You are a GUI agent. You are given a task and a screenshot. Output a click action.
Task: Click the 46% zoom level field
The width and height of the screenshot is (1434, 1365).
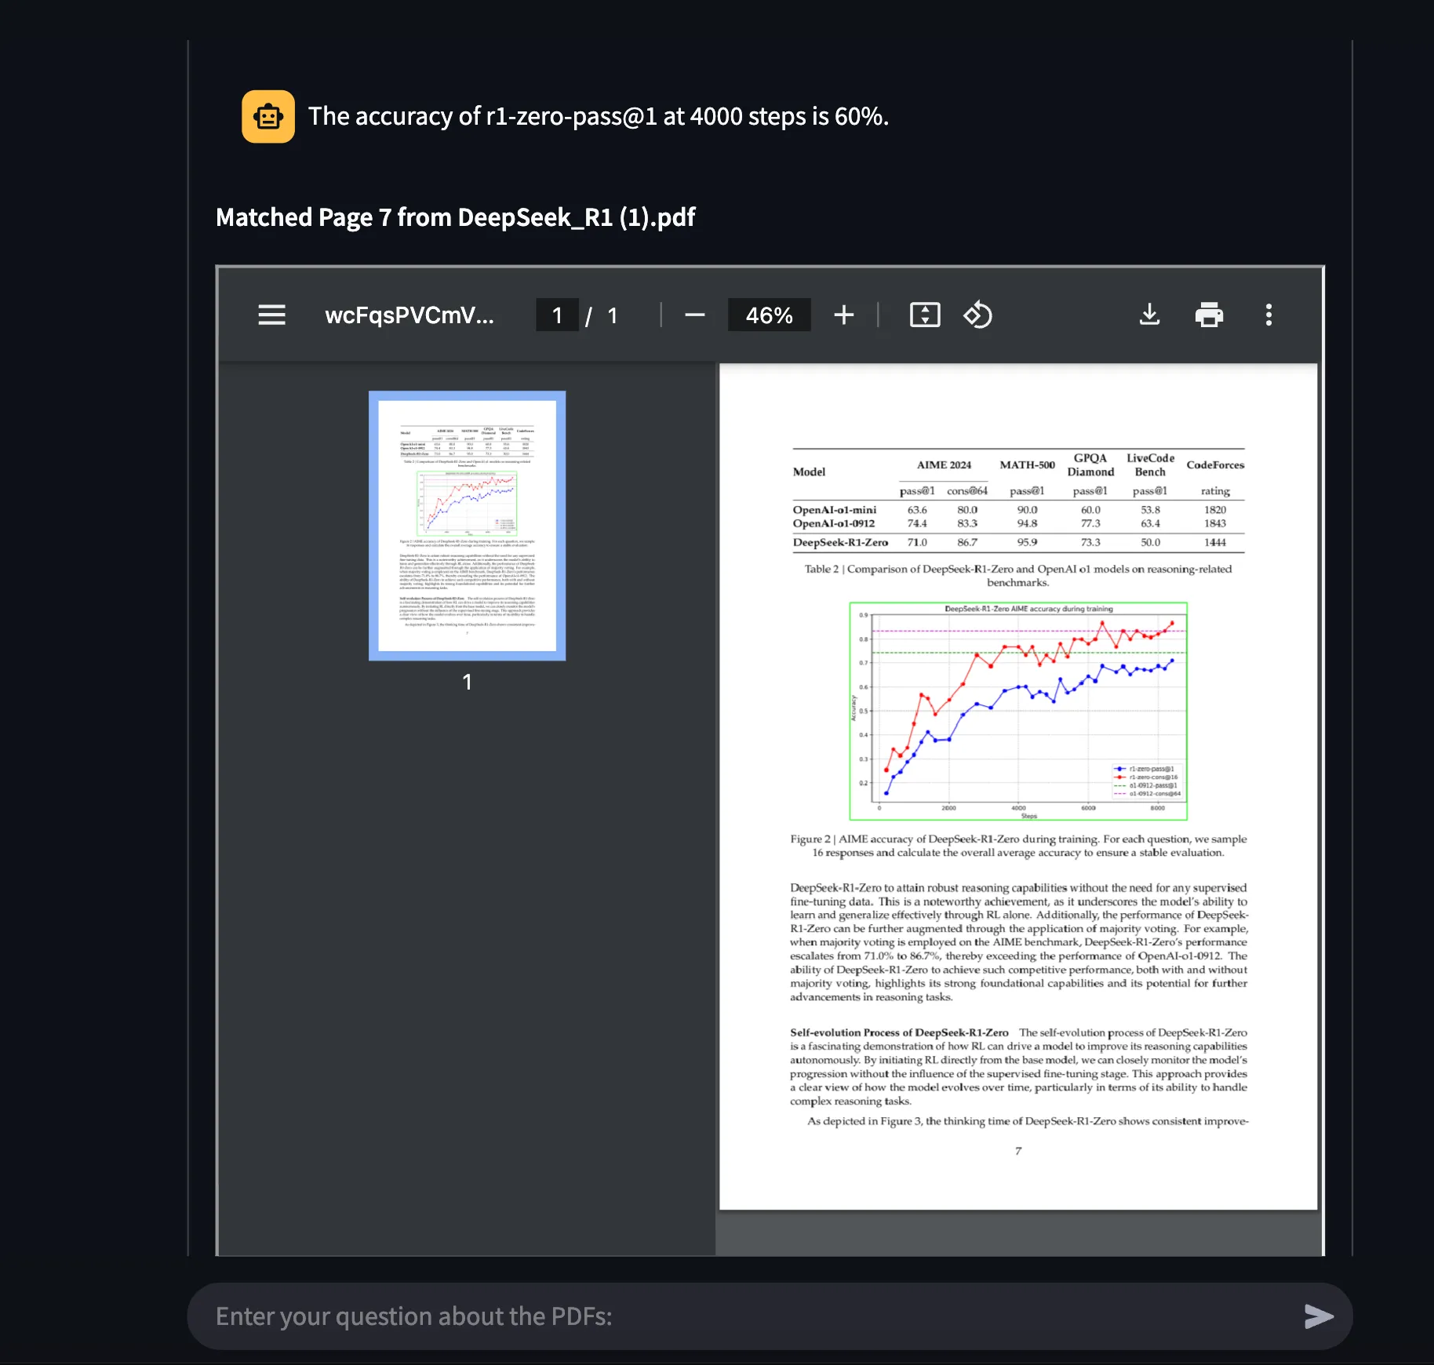(769, 315)
